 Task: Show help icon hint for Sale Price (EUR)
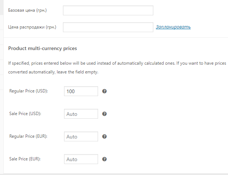point(104,159)
